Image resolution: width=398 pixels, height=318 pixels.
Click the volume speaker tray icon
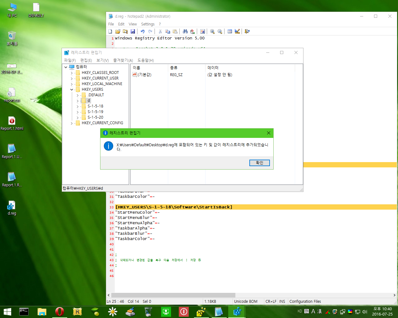coord(365,311)
